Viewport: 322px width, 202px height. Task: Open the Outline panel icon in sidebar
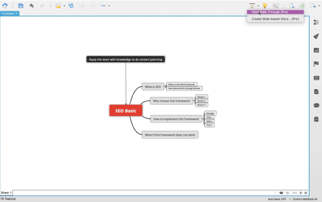pyautogui.click(x=316, y=22)
